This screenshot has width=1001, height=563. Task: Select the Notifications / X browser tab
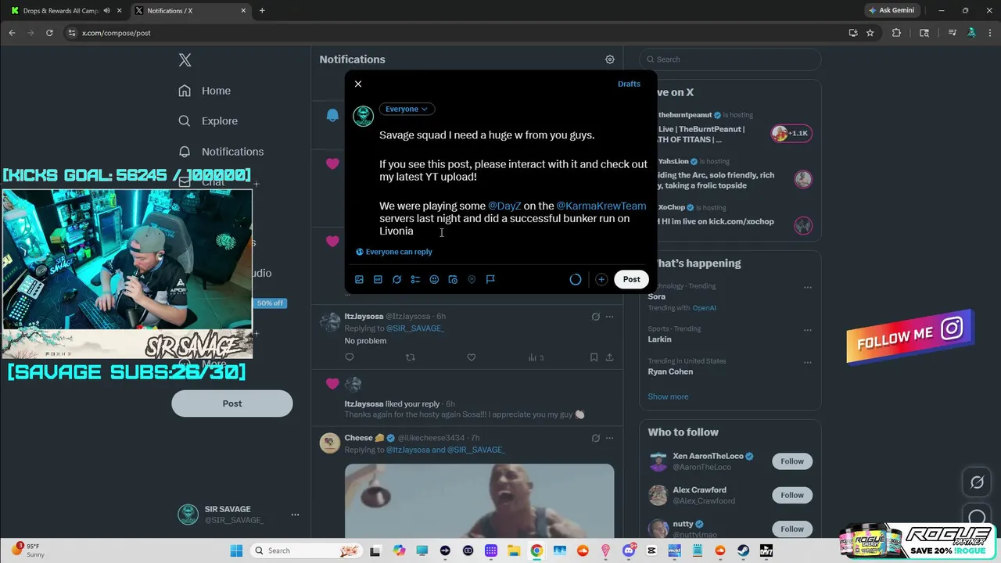coord(190,11)
